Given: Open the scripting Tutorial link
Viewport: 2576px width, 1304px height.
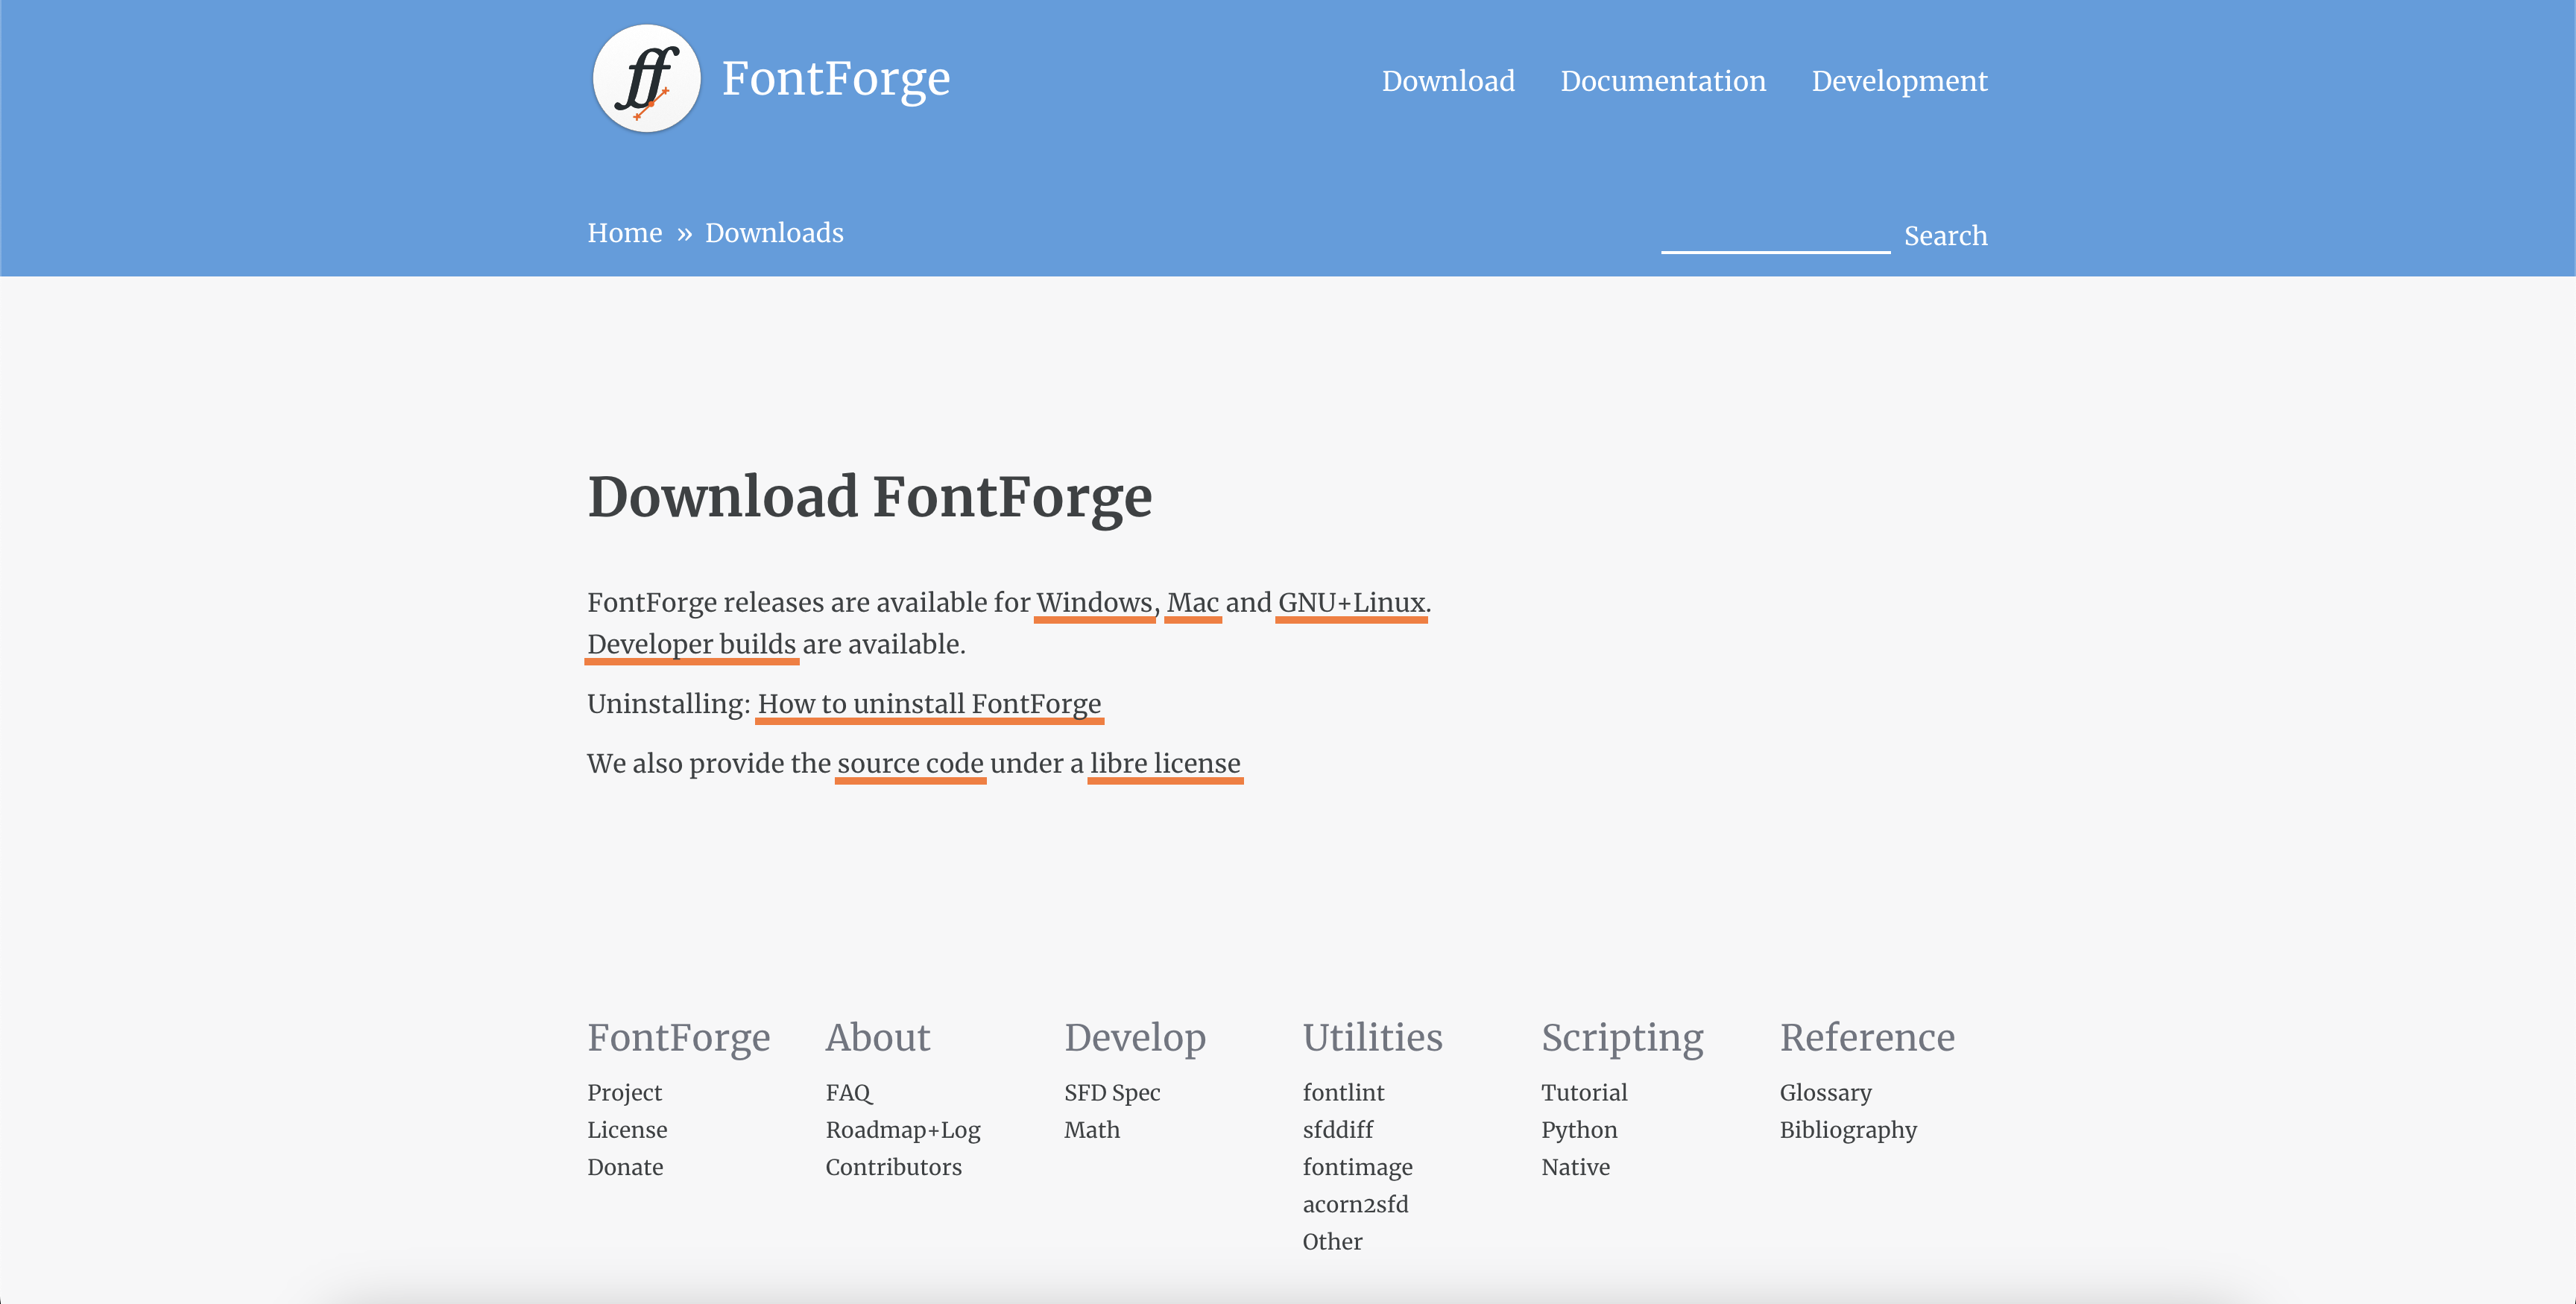Looking at the screenshot, I should [x=1584, y=1093].
